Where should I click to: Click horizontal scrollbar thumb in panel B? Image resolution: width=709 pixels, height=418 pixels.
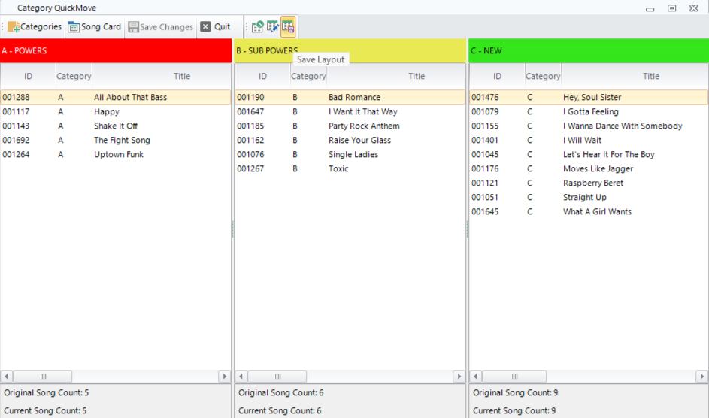(277, 376)
